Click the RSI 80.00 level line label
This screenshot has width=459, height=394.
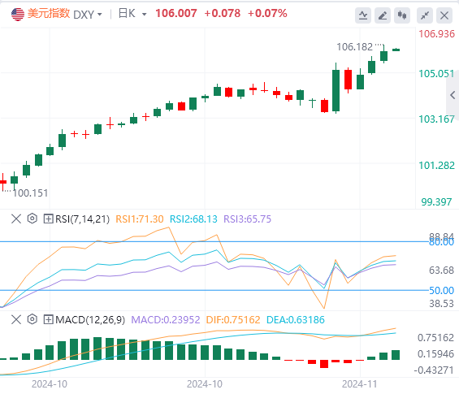(441, 242)
